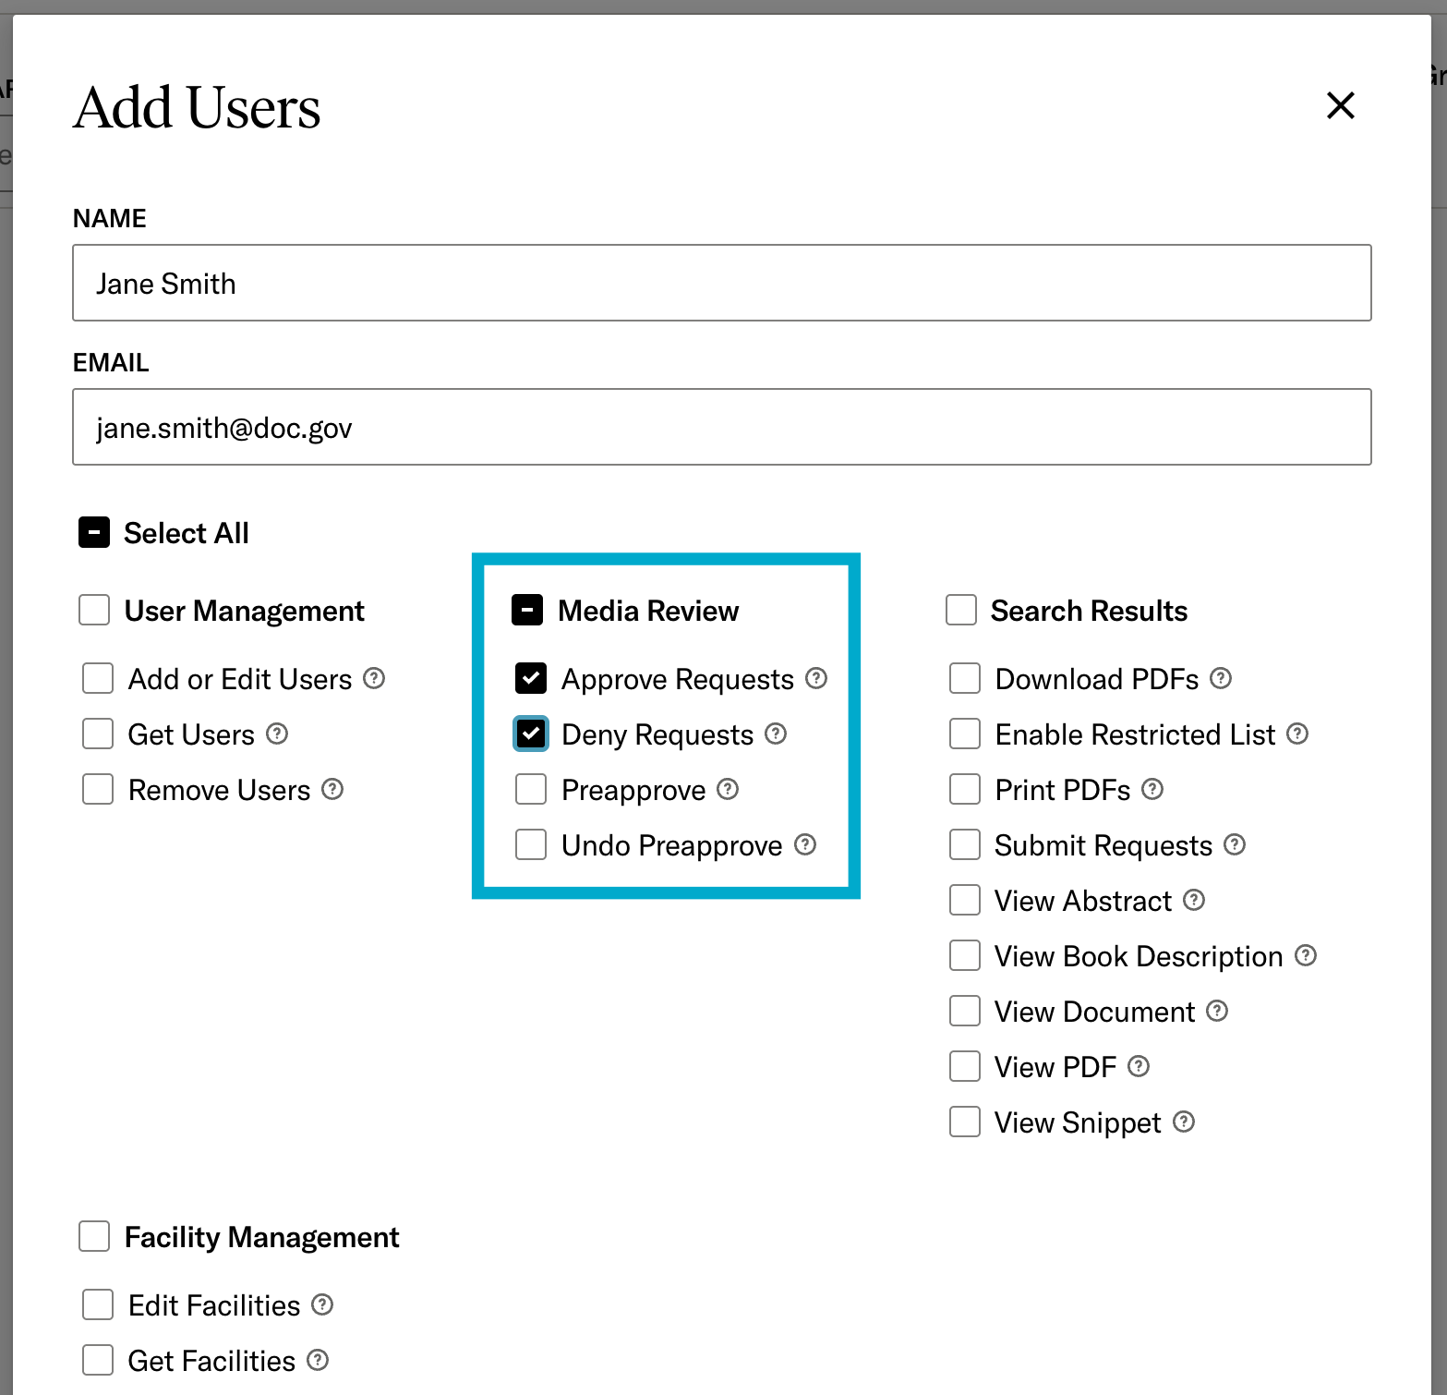The width and height of the screenshot is (1447, 1395).
Task: Click the help icon beside Submit Requests
Action: tap(1236, 844)
